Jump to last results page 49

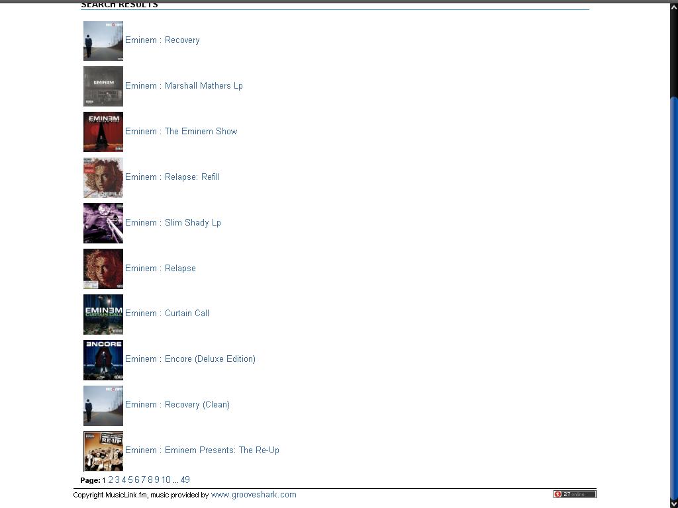(185, 480)
